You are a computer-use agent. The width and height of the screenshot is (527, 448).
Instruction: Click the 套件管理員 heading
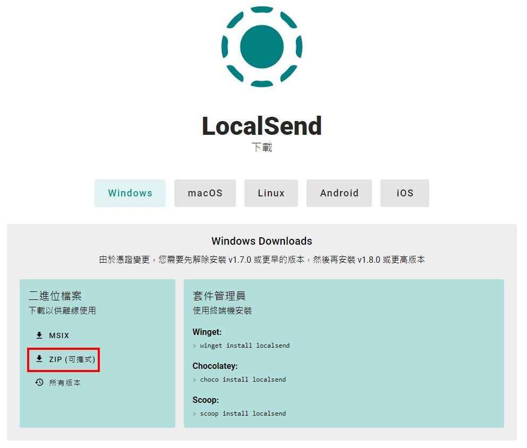(x=219, y=296)
